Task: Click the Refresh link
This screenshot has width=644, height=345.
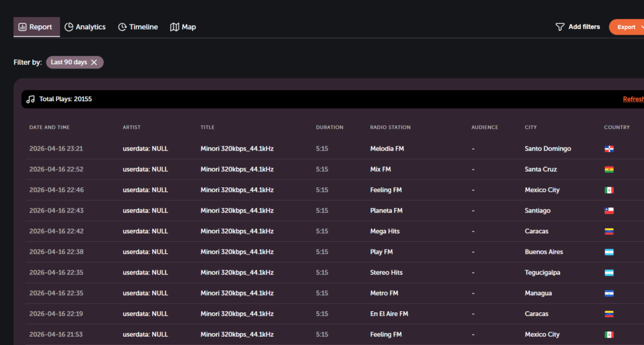Action: click(633, 99)
